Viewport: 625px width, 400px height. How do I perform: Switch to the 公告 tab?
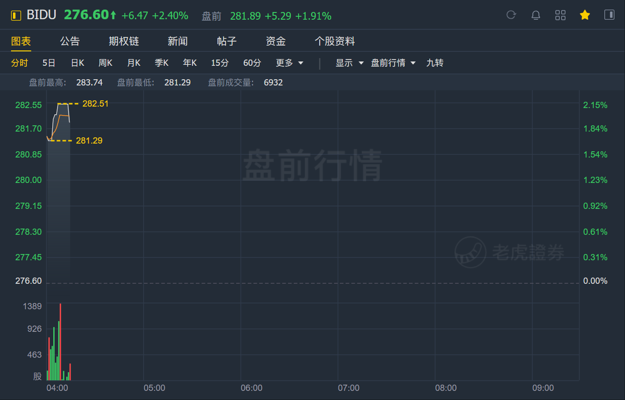pyautogui.click(x=70, y=41)
